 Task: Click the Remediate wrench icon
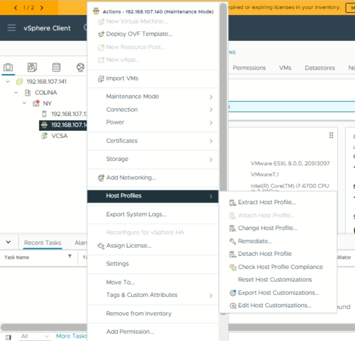[x=233, y=241]
